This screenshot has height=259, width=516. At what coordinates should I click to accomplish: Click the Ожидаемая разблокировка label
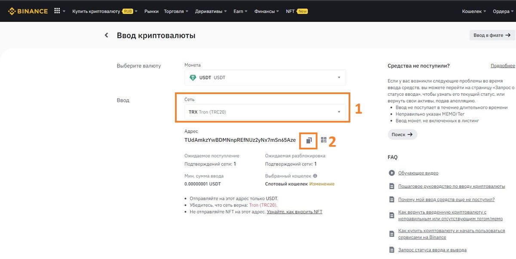tap(295, 156)
